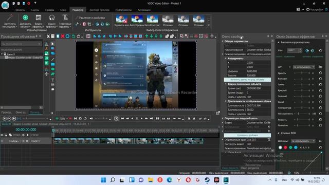
Task: Expand the display styles gallery
Action: pos(209,25)
